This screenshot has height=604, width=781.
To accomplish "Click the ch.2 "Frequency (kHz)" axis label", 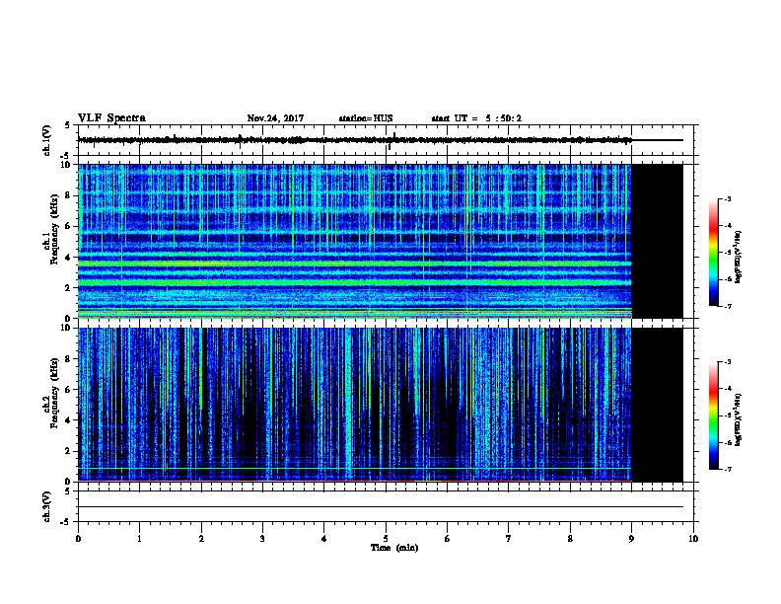I will pyautogui.click(x=54, y=393).
